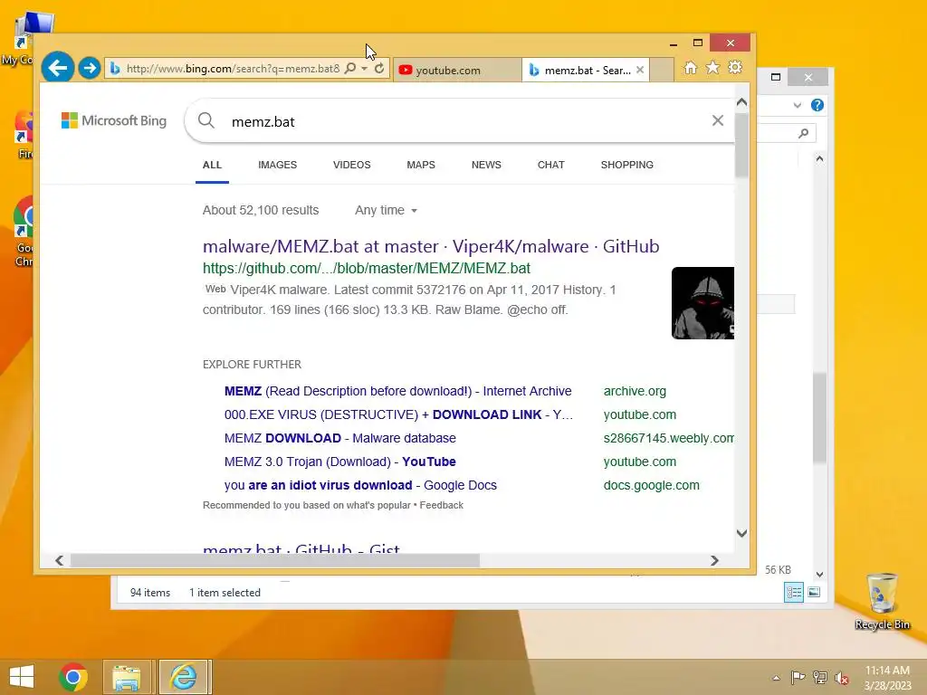Open the IE Home page icon
Viewport: 927px width, 695px height.
(x=691, y=68)
